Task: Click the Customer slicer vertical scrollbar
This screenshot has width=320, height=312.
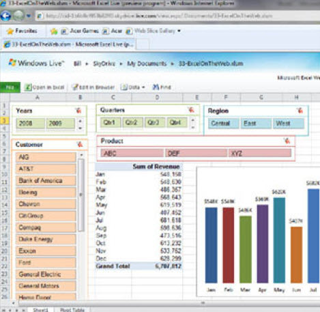Action: (x=81, y=195)
